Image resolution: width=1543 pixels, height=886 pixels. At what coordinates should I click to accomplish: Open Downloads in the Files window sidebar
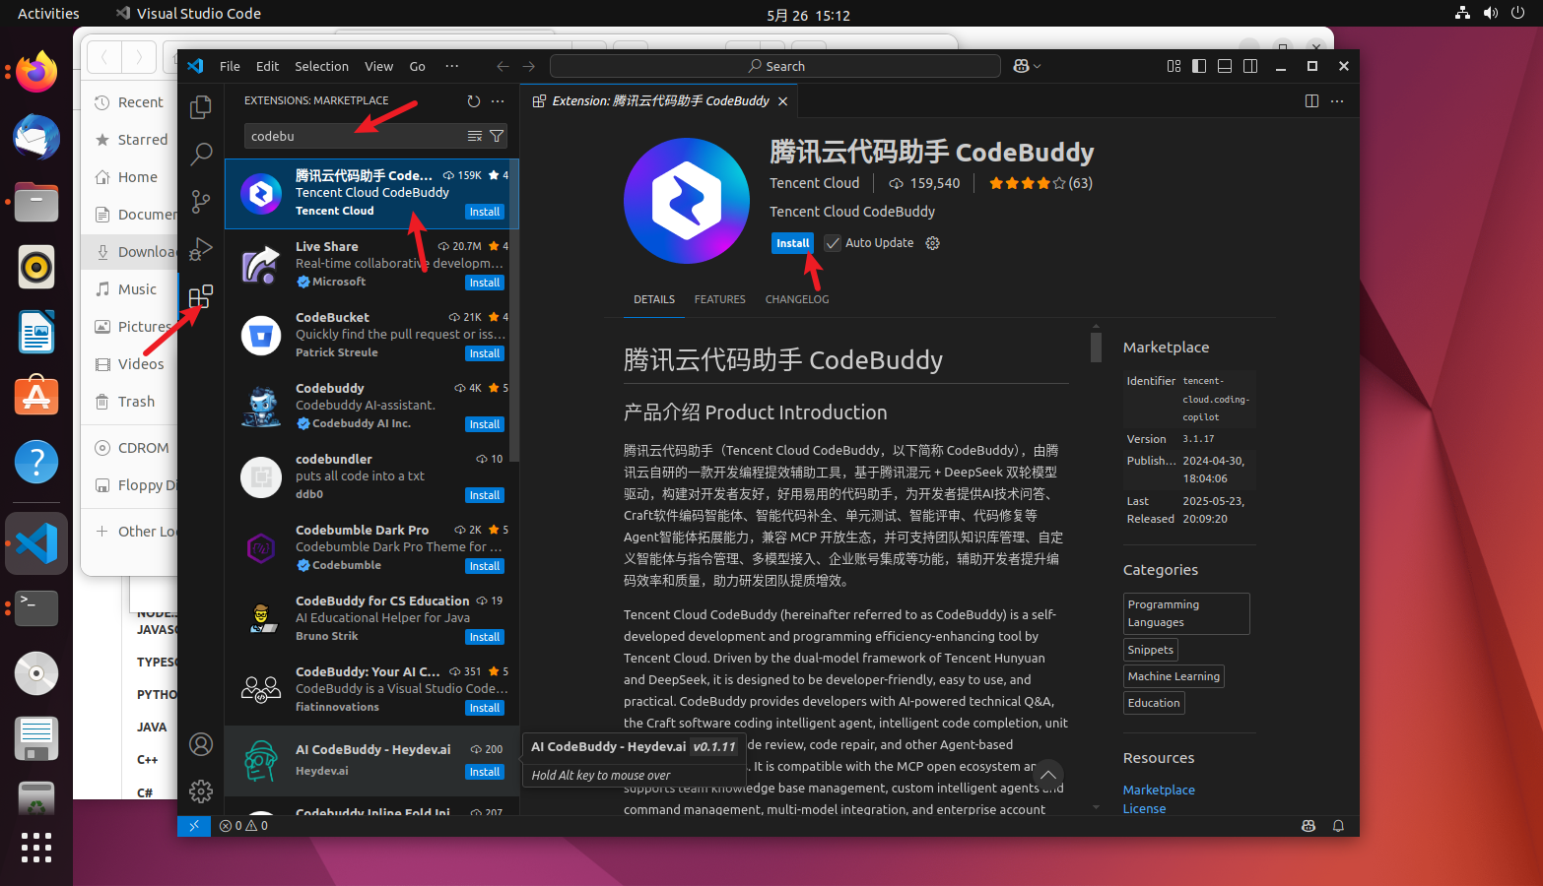click(130, 252)
